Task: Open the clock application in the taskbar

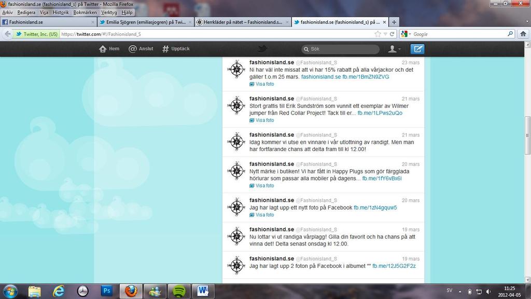Action: coord(82,291)
